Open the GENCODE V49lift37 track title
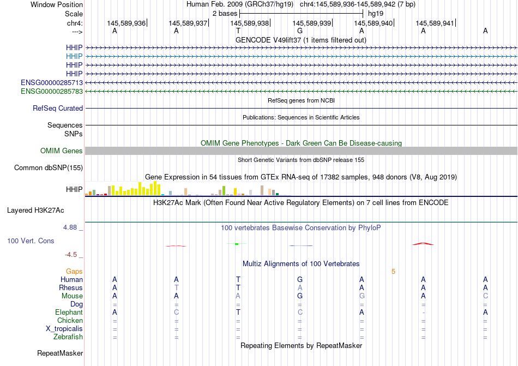This screenshot has height=366, width=518. 300,40
